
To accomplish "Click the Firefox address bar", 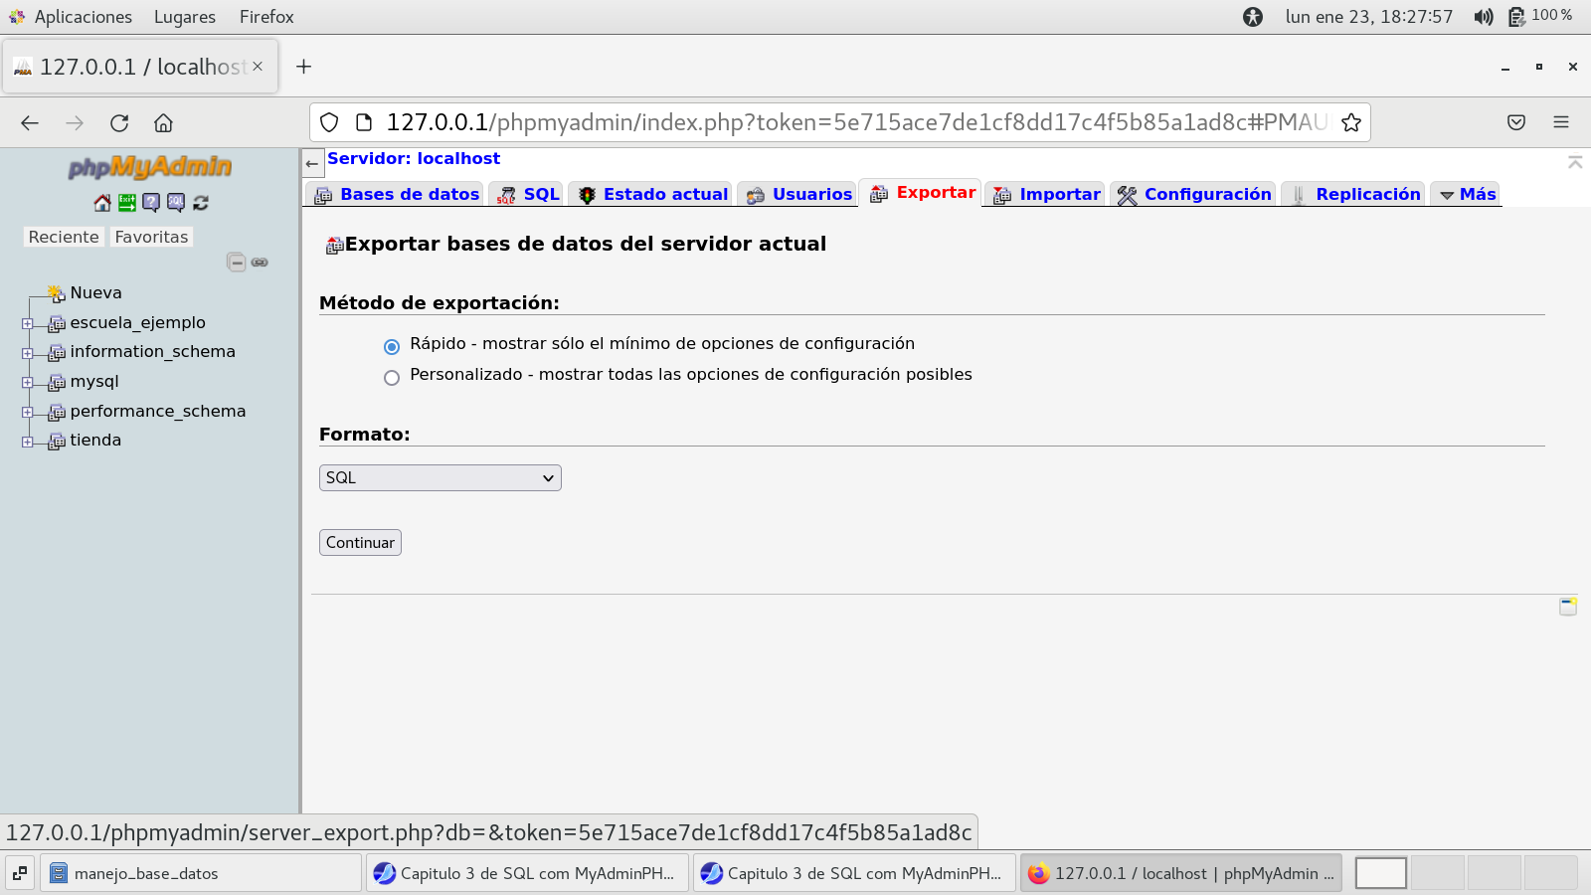I will click(x=855, y=122).
